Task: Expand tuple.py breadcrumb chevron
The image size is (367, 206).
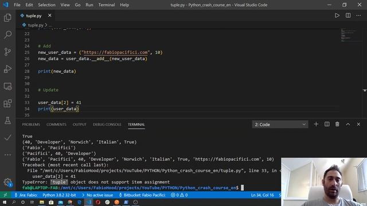Action: (x=46, y=25)
